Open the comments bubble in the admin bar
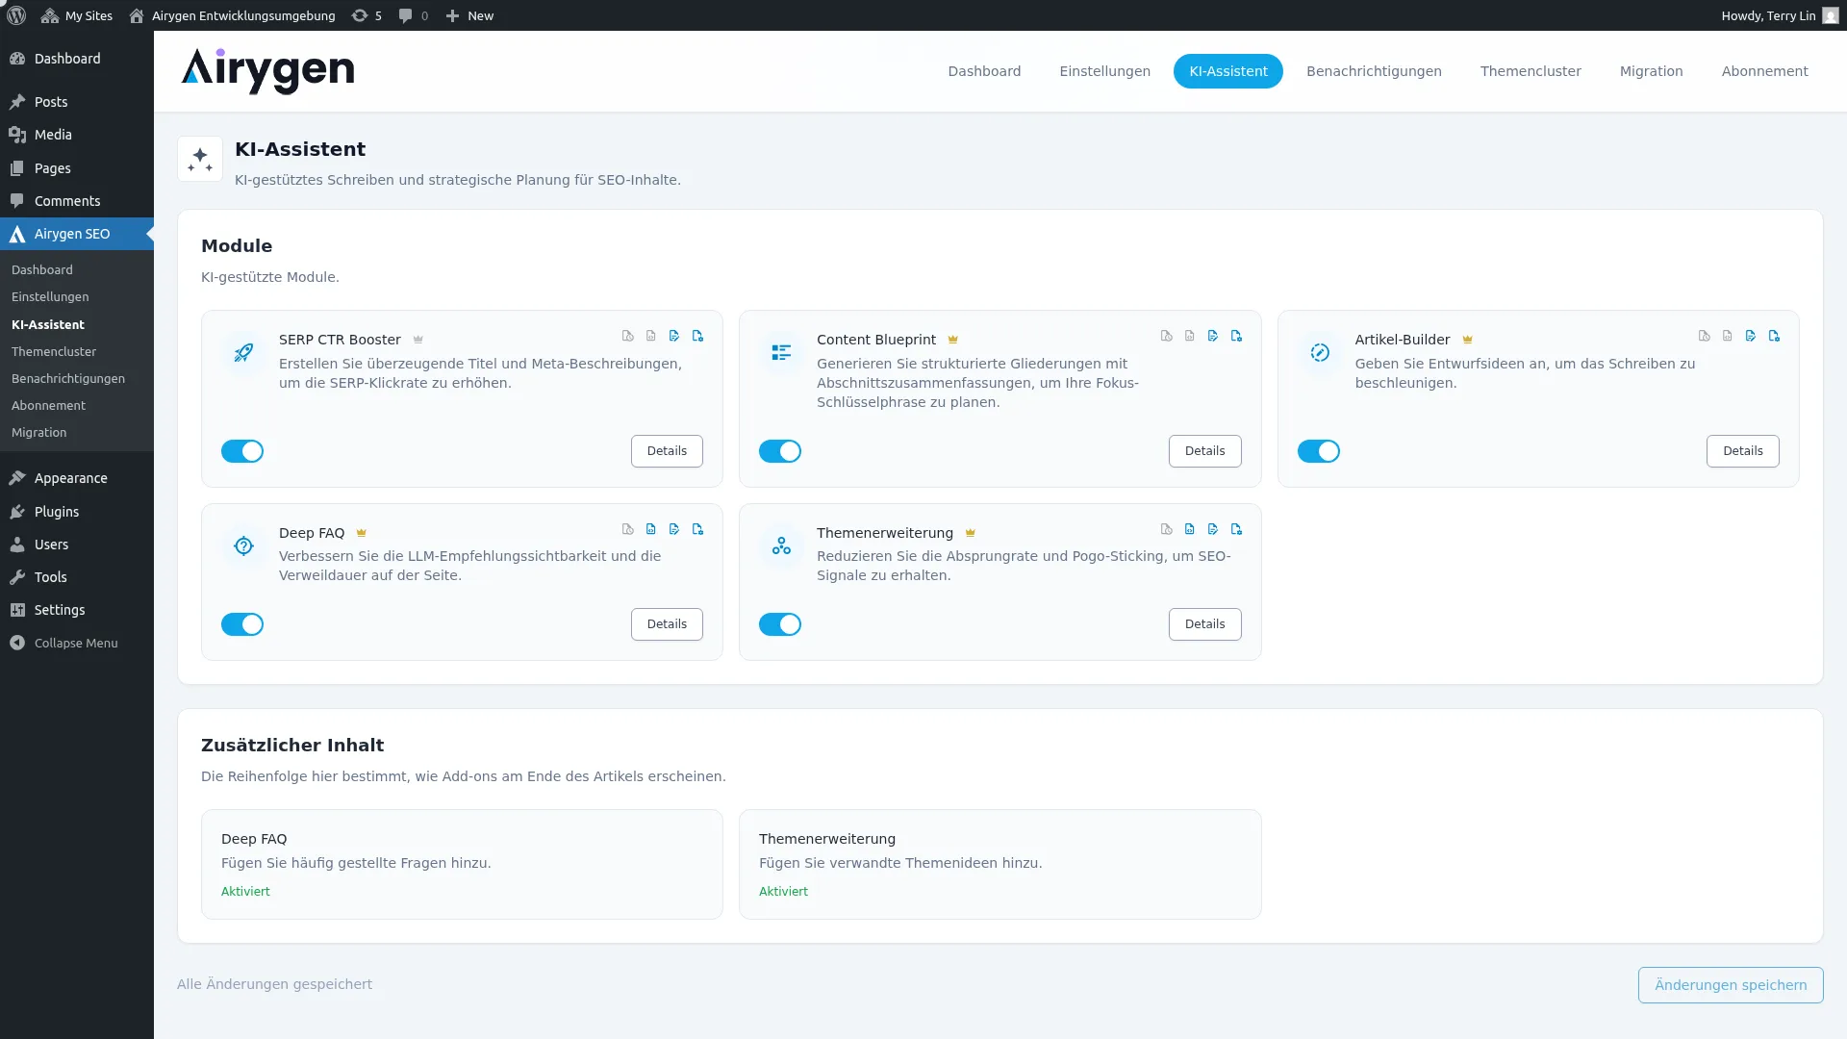The height and width of the screenshot is (1039, 1847). [x=414, y=15]
